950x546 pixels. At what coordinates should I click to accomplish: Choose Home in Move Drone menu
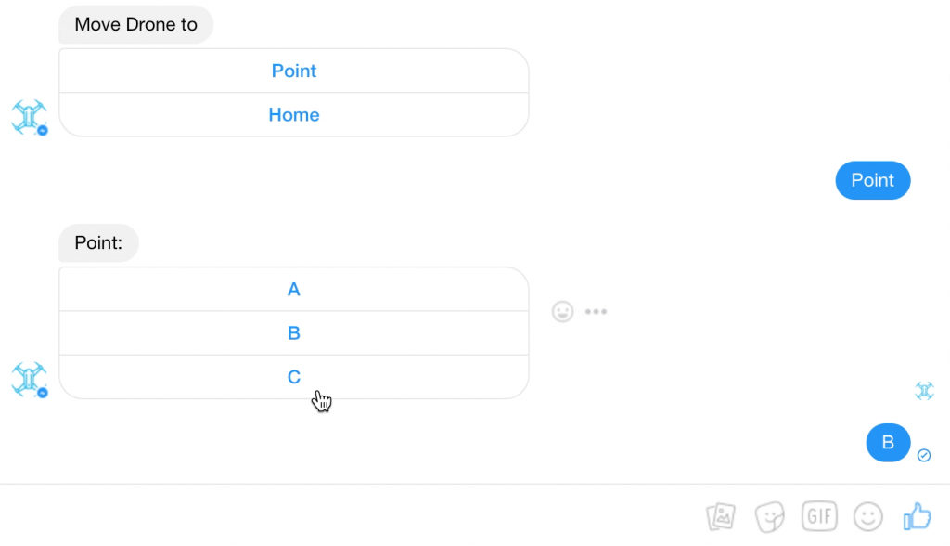coord(293,115)
